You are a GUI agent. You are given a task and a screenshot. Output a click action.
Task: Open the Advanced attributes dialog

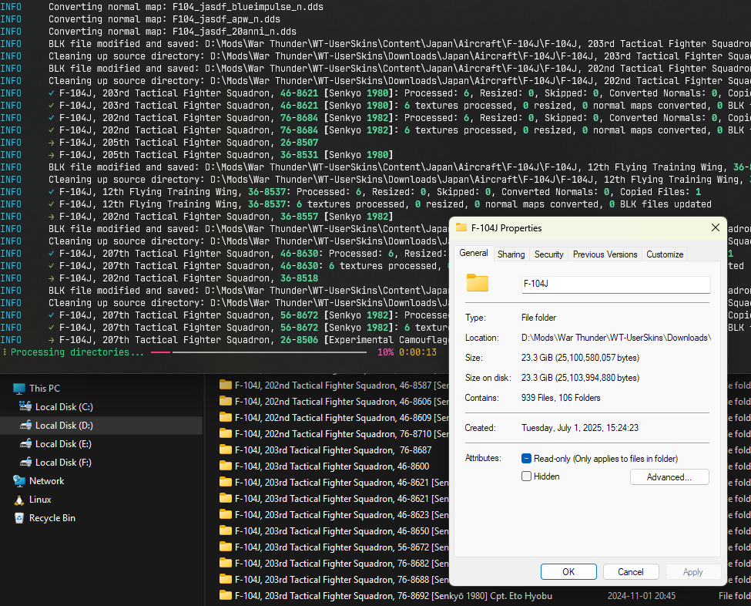click(x=669, y=477)
